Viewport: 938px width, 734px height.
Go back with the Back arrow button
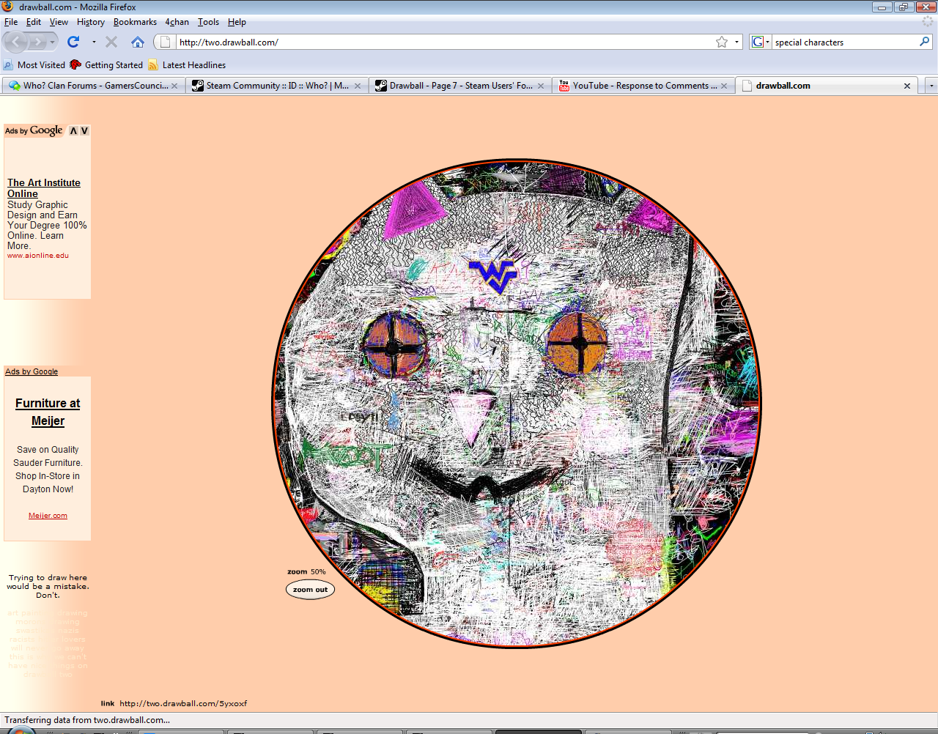pos(16,42)
